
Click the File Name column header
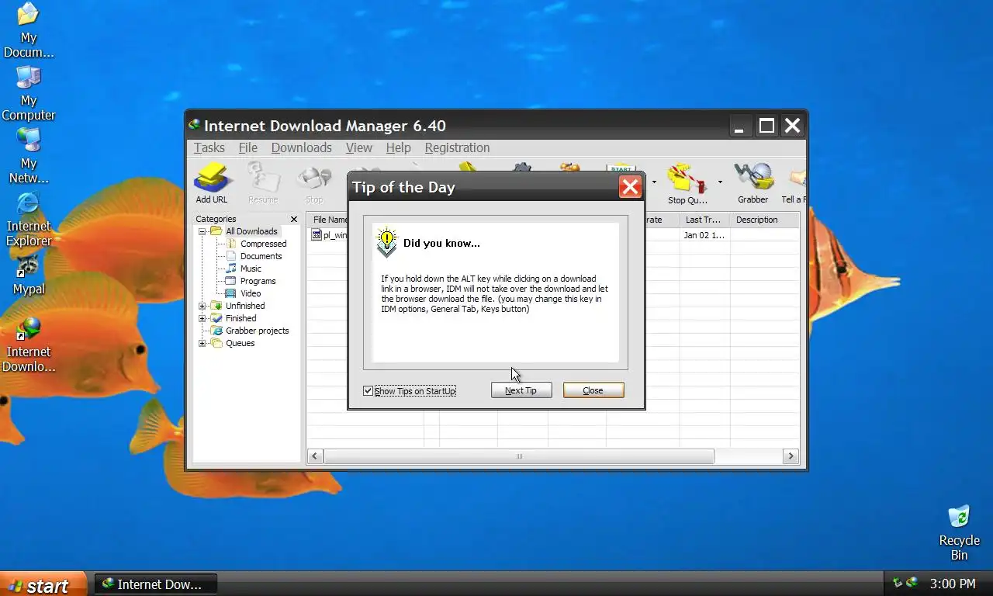tap(329, 220)
